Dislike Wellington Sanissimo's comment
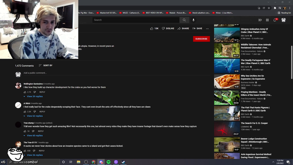Screen dimensions: 293x165 tap(35, 92)
